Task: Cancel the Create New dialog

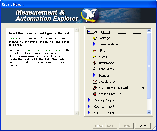Action: 143,126
